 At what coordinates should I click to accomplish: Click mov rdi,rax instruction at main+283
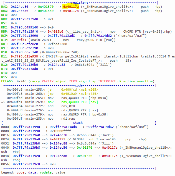61,119
